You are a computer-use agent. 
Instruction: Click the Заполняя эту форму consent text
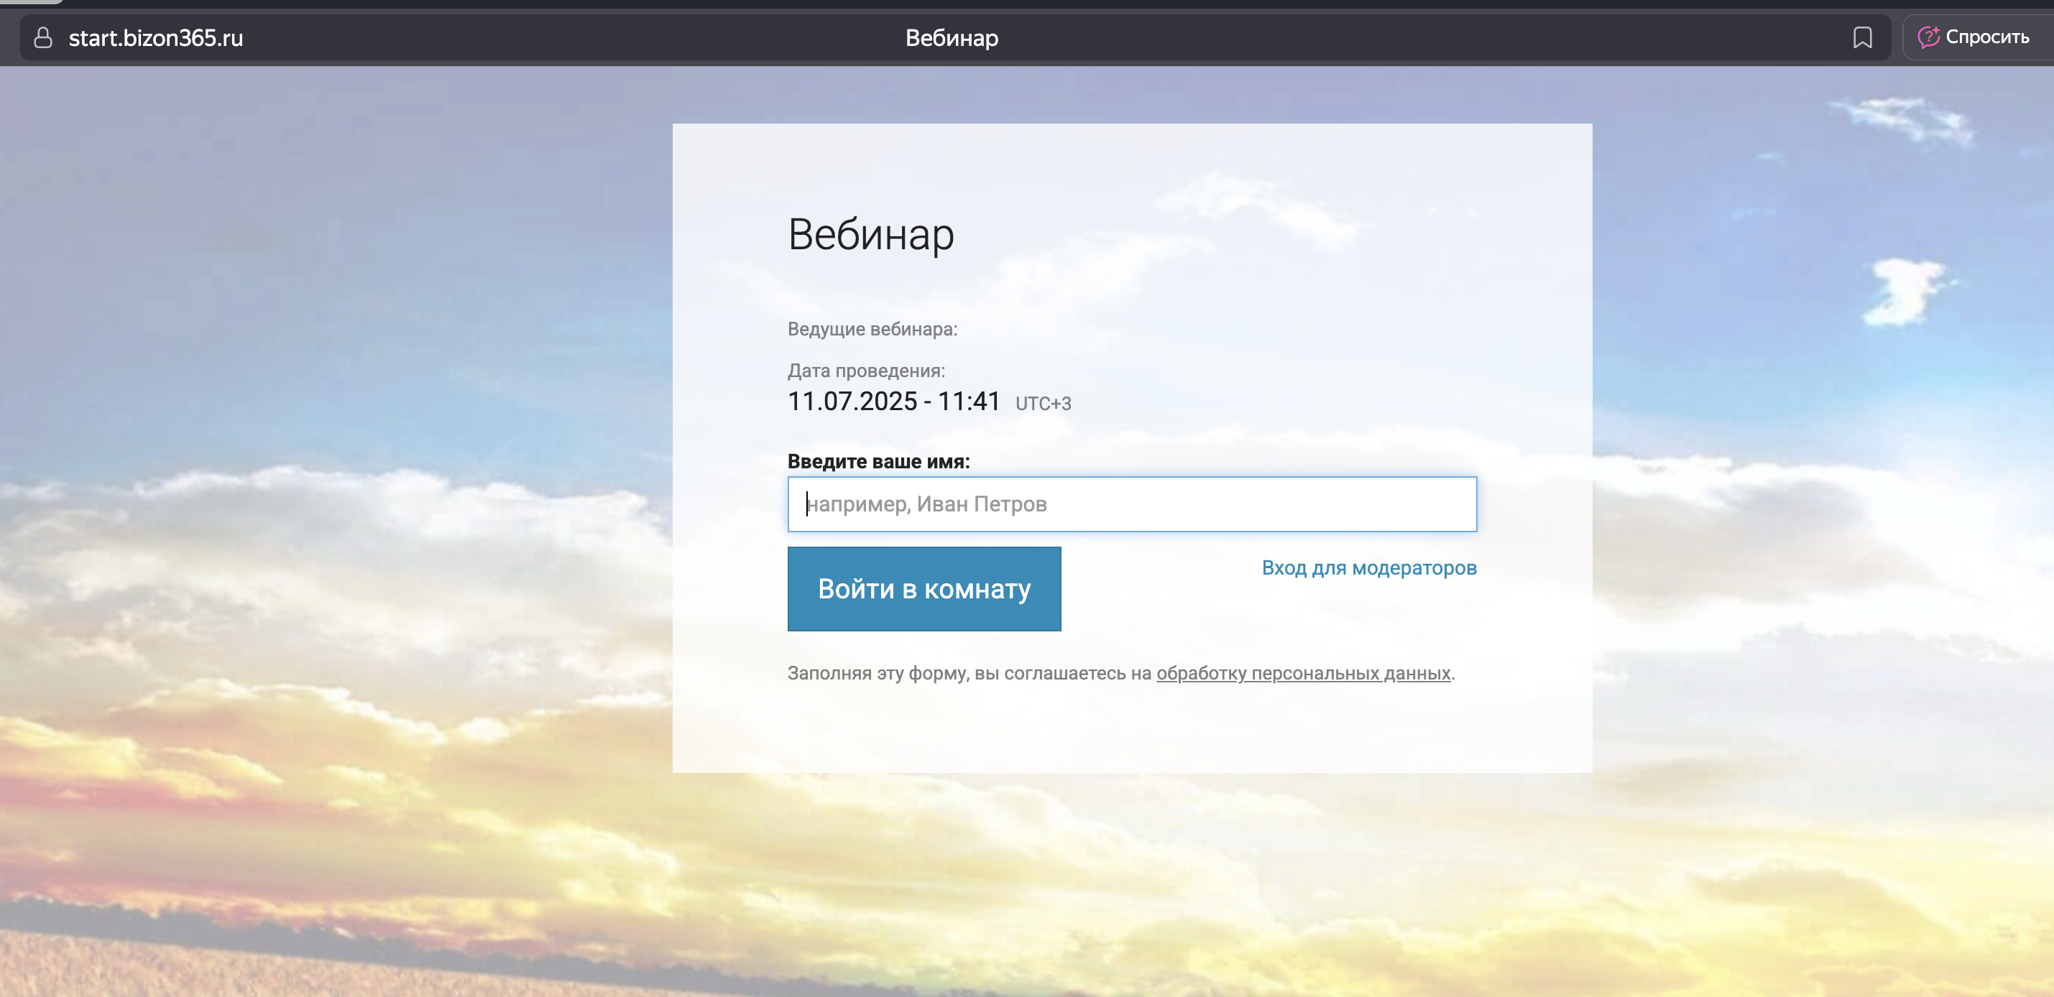click(x=969, y=672)
